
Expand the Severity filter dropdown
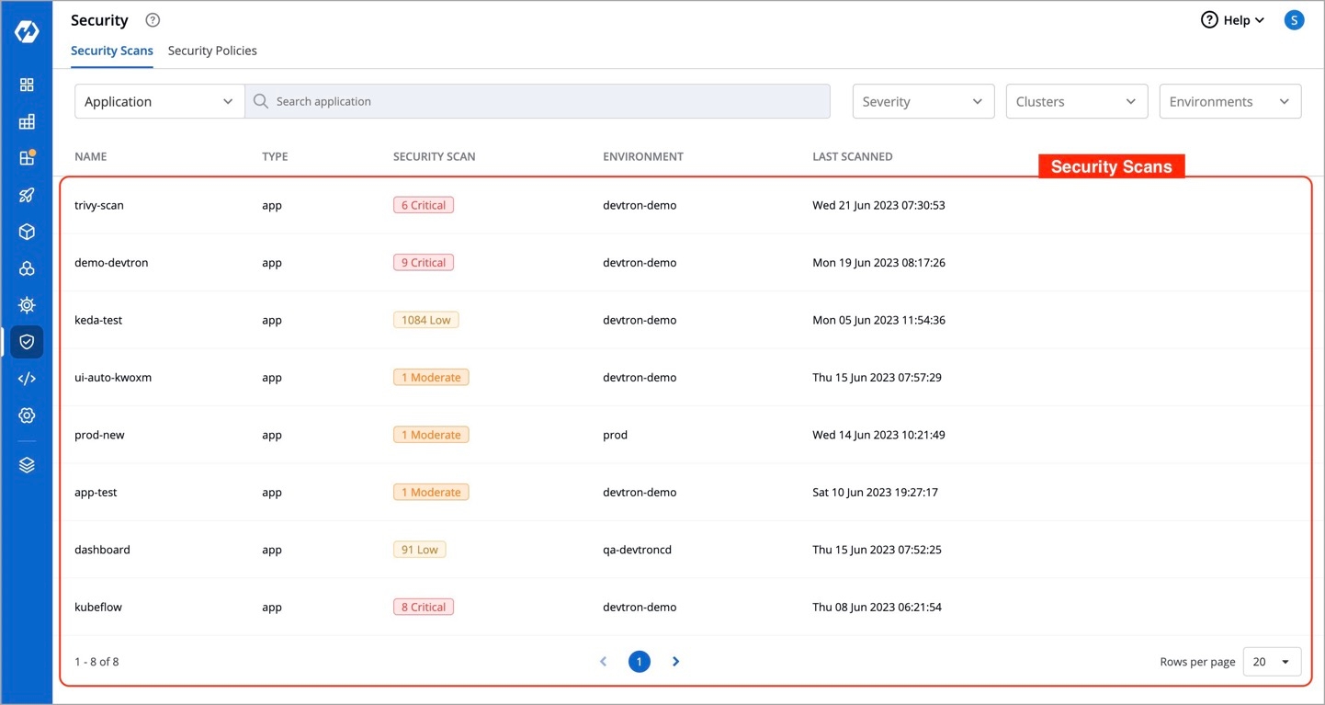click(923, 102)
